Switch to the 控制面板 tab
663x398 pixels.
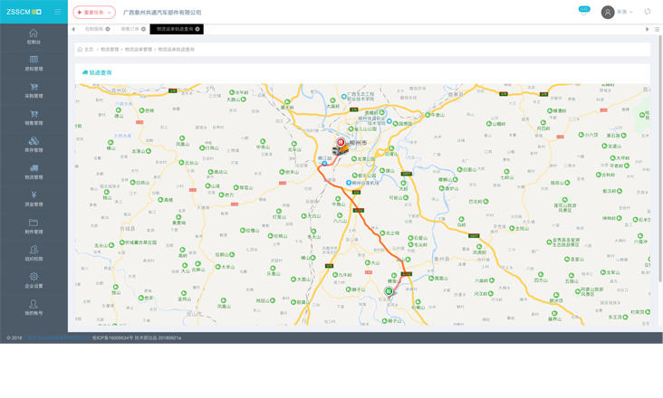click(95, 29)
